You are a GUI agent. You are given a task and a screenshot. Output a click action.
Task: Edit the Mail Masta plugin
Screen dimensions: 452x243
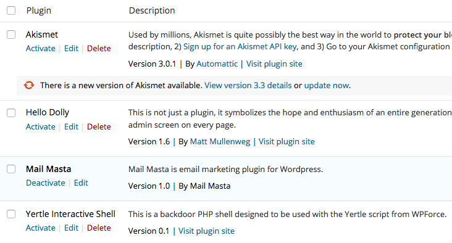81,183
